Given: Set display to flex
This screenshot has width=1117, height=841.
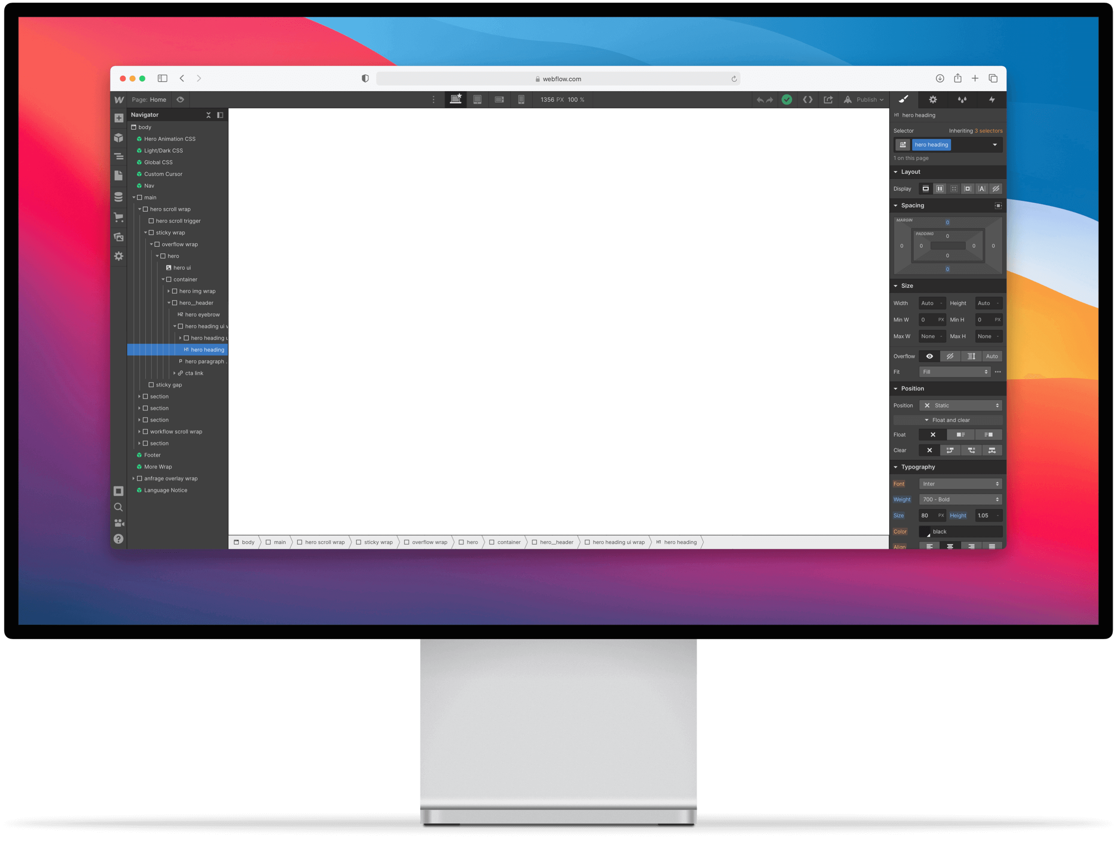Looking at the screenshot, I should pyautogui.click(x=939, y=189).
